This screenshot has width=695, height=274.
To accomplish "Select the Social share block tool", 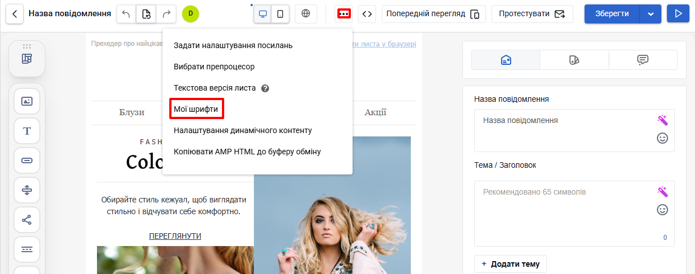I will coord(27,220).
